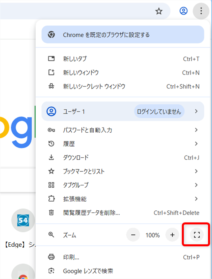
Task: Expand the 履歴 submenu chevron
Action: point(196,143)
